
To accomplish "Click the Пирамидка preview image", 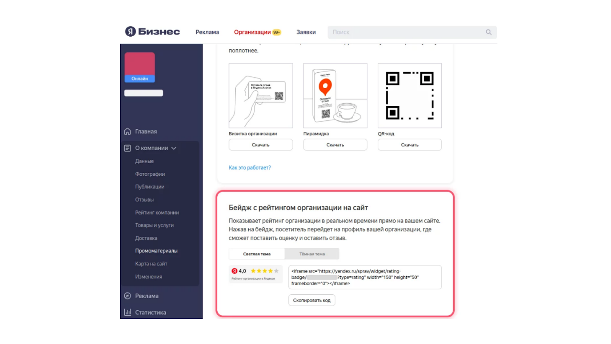I will [x=335, y=96].
